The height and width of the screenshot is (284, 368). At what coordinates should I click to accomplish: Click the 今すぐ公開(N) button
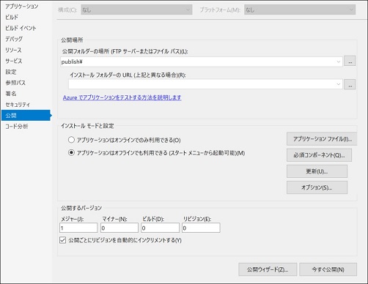click(328, 269)
